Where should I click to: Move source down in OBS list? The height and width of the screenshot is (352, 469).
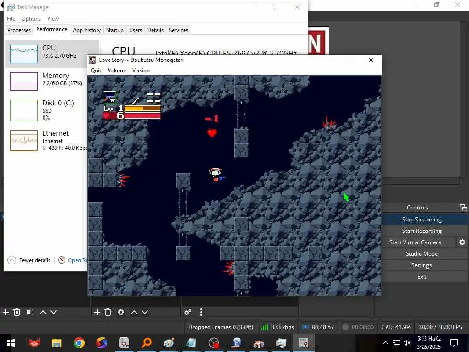click(145, 312)
